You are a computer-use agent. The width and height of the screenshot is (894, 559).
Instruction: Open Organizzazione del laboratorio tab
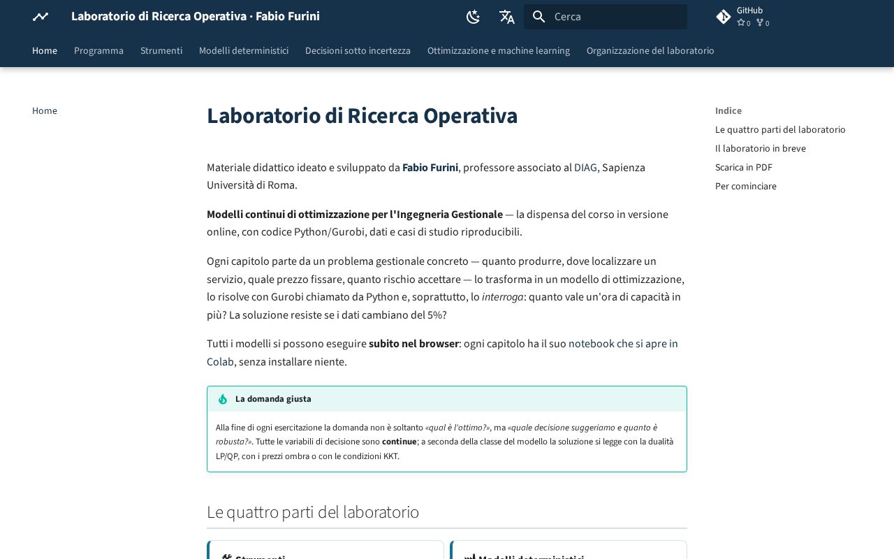click(650, 50)
